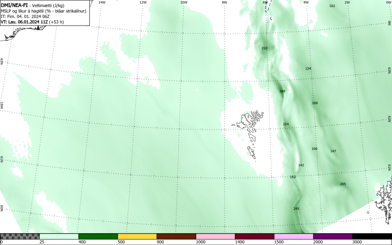Click the value label 102
The width and height of the screenshot is (392, 245).
(x=332, y=6)
